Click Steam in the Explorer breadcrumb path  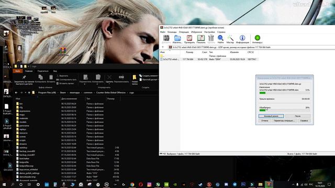[x=63, y=93]
